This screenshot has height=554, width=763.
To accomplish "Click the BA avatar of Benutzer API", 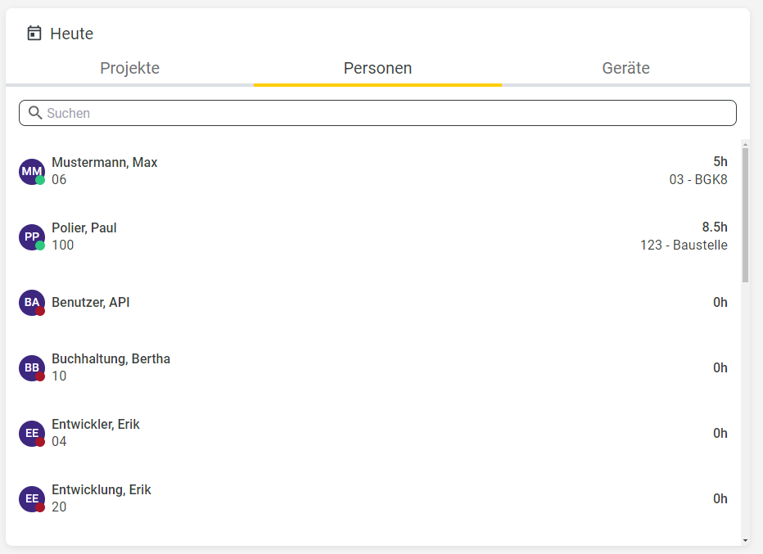I will click(x=32, y=303).
